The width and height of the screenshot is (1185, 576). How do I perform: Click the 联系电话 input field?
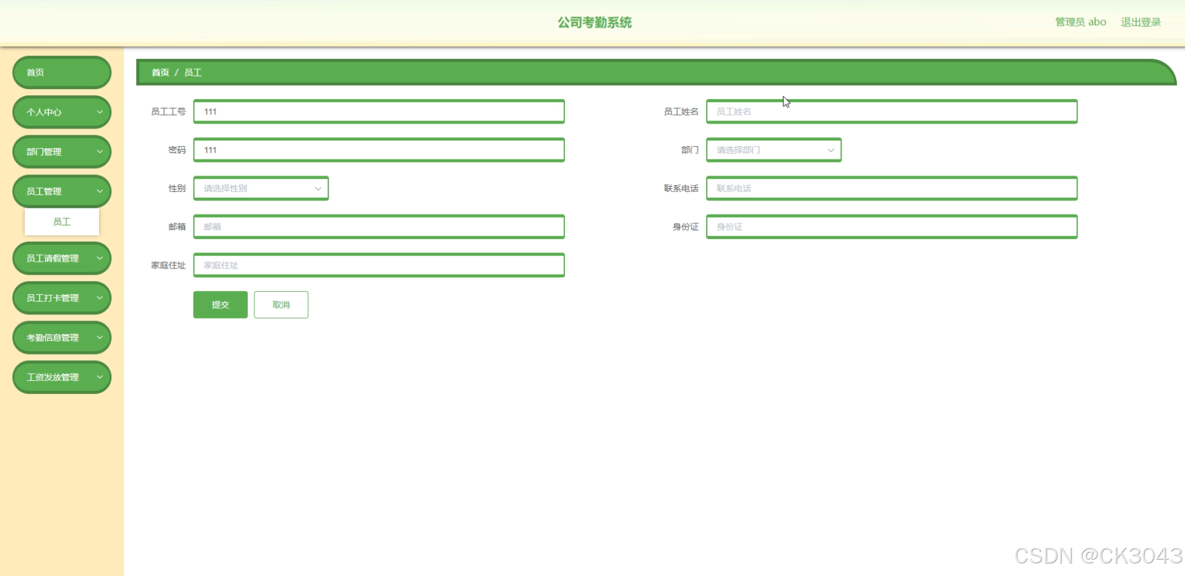[892, 188]
